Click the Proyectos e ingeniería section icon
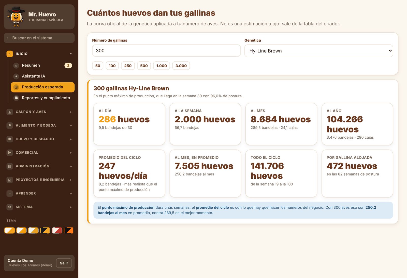Viewport: 407px width, 278px height. [x=10, y=180]
